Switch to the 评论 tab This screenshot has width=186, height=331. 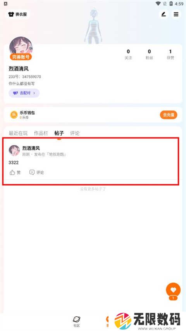[75, 133]
